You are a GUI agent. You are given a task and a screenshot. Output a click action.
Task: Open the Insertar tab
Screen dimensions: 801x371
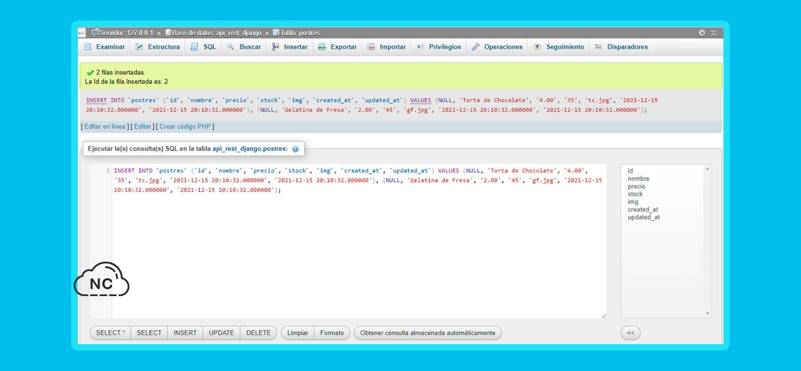click(x=289, y=47)
